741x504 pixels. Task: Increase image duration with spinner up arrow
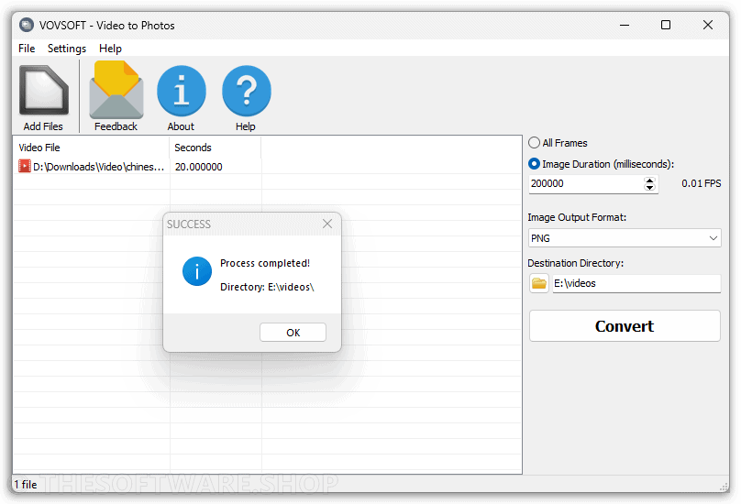pos(650,180)
